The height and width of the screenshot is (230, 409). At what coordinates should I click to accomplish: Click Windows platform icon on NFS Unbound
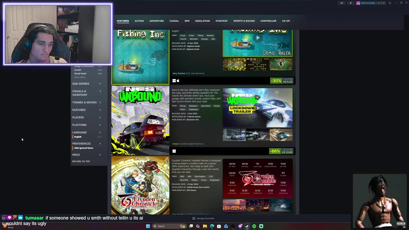(x=174, y=151)
